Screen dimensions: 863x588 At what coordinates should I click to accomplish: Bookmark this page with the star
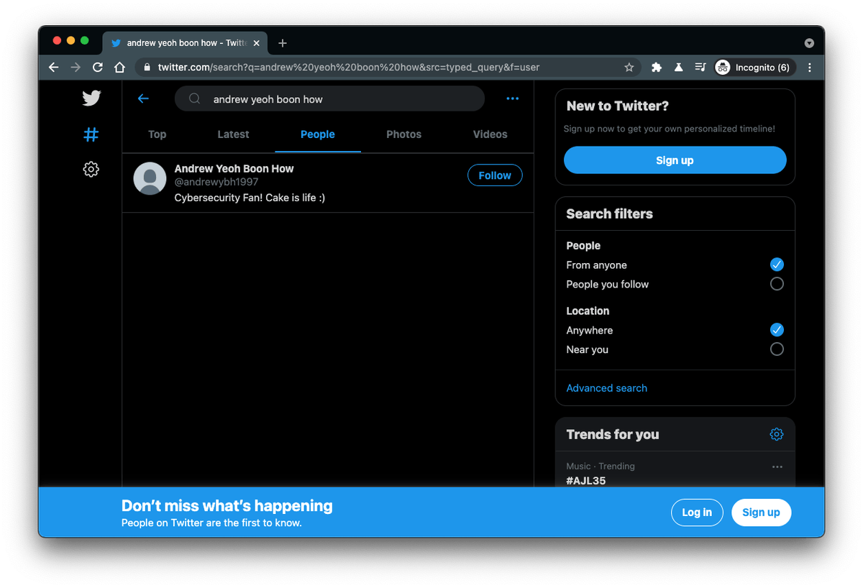[x=629, y=68]
